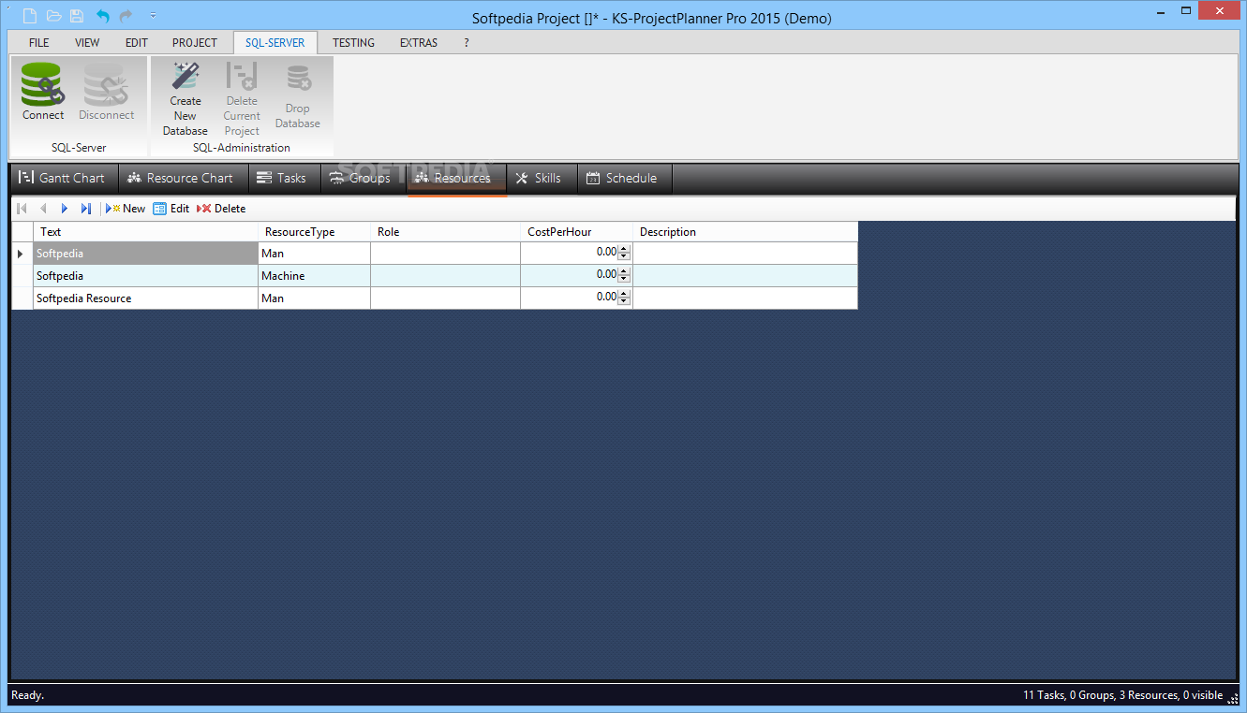Switch to the Resource Chart view tab
The height and width of the screenshot is (713, 1247).
click(x=183, y=178)
